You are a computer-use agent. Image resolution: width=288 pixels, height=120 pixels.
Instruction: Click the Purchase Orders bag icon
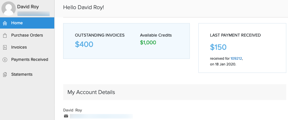5,35
